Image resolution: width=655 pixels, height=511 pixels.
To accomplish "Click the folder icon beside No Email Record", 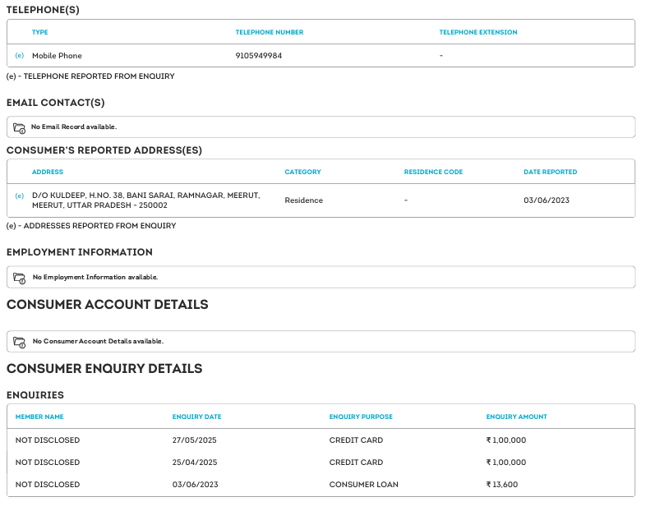I will click(x=20, y=127).
